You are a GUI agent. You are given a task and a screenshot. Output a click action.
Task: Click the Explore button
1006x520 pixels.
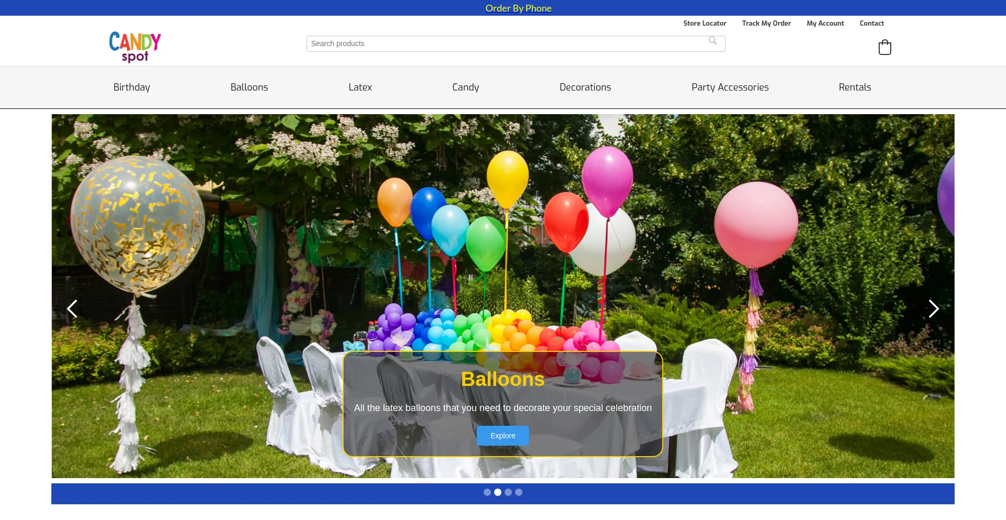pyautogui.click(x=503, y=436)
